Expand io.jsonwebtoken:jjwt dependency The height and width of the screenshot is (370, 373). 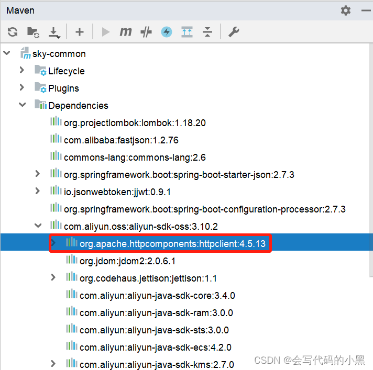(37, 191)
